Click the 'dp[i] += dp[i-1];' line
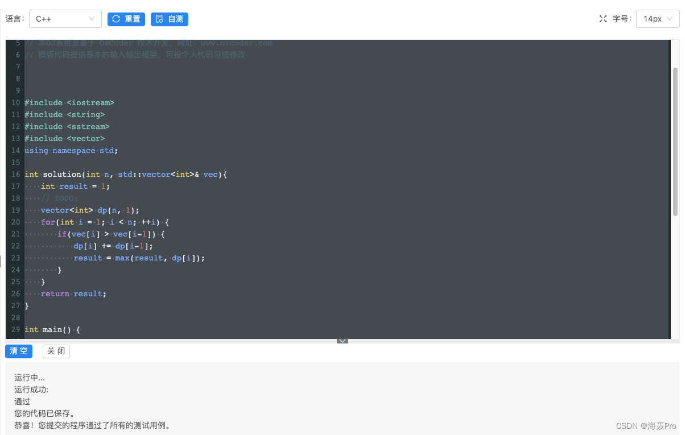 (x=113, y=246)
